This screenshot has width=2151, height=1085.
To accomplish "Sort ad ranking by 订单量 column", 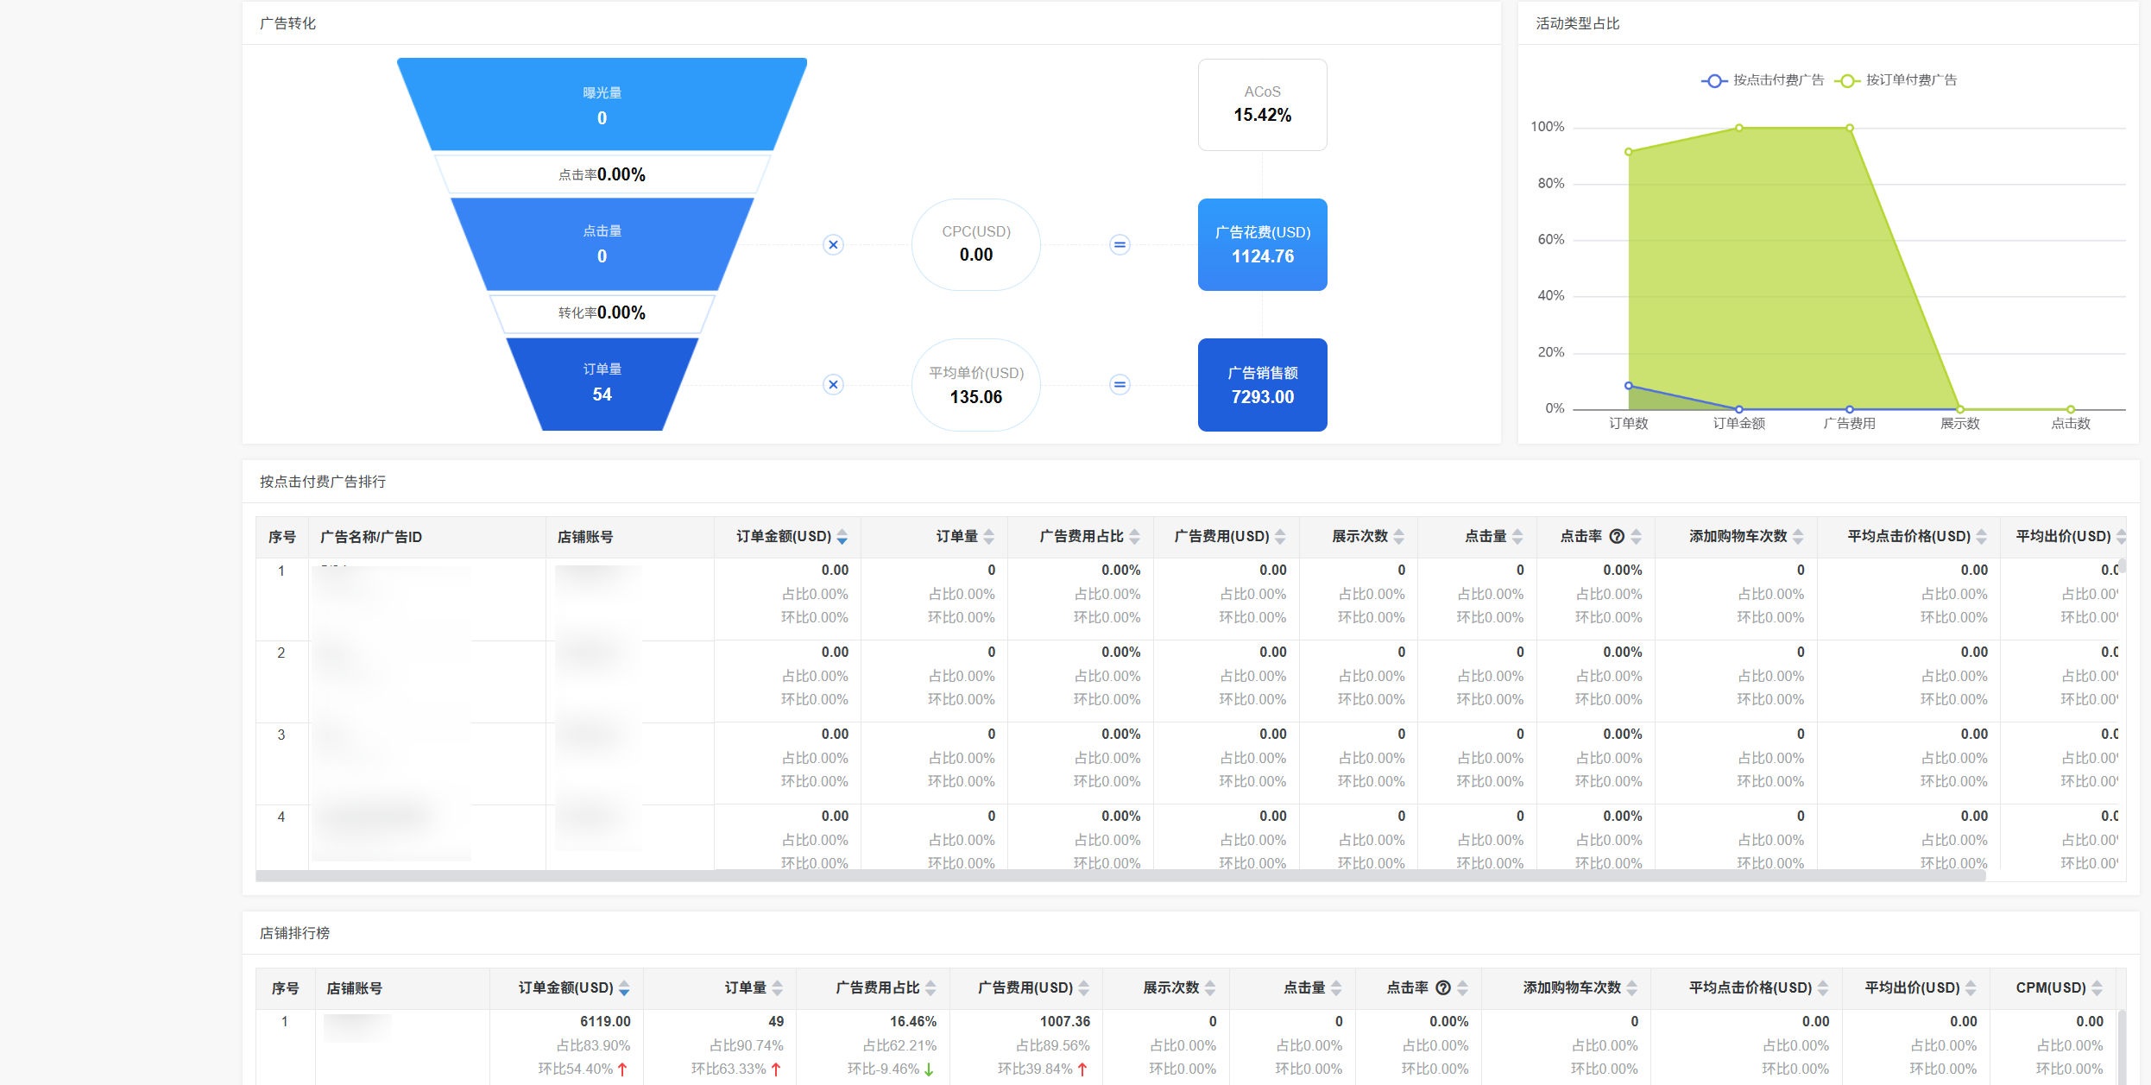I will pos(989,537).
